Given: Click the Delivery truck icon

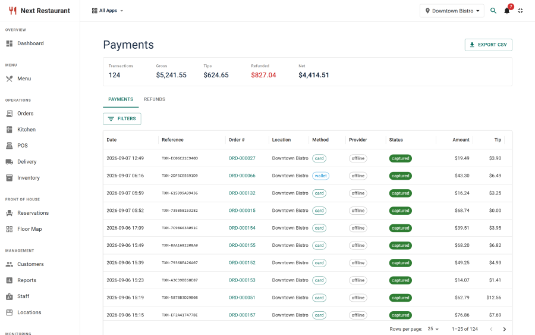Looking at the screenshot, I should pyautogui.click(x=9, y=161).
